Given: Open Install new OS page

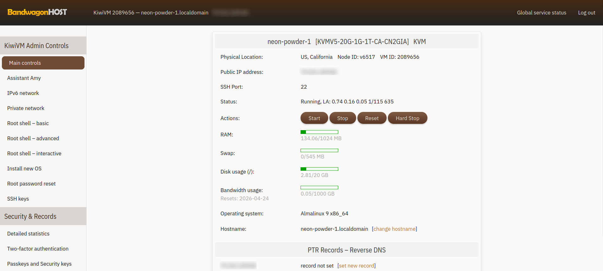Looking at the screenshot, I should click(x=24, y=169).
